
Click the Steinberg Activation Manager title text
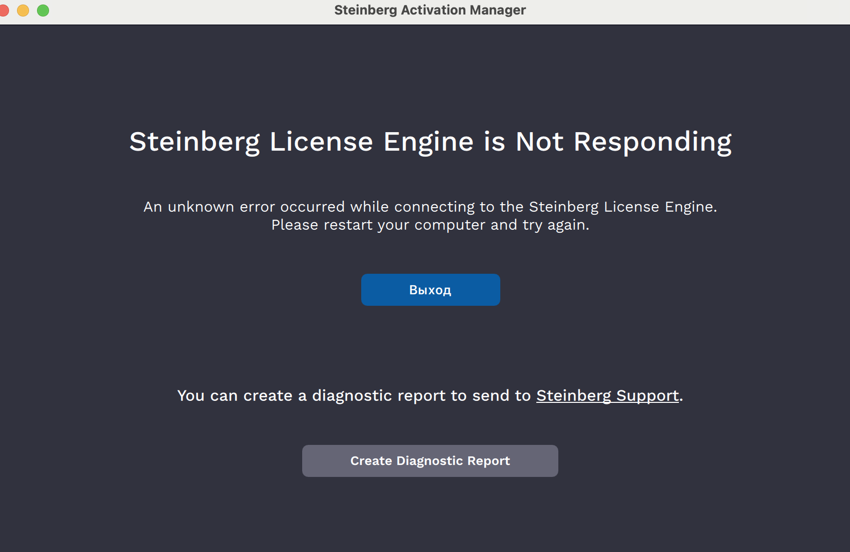[x=430, y=10]
